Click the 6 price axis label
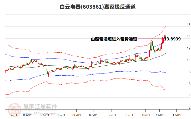 coord(189,84)
